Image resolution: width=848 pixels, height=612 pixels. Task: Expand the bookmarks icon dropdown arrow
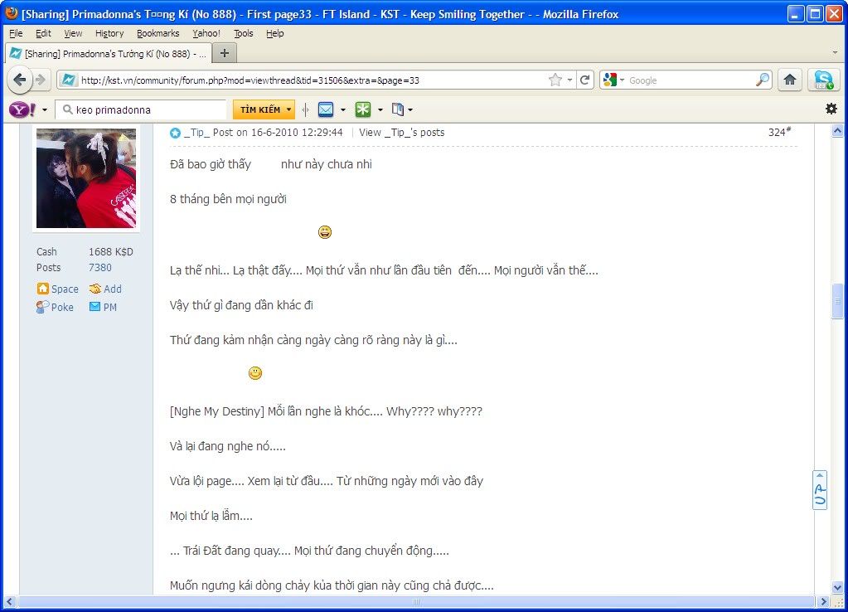(x=410, y=109)
